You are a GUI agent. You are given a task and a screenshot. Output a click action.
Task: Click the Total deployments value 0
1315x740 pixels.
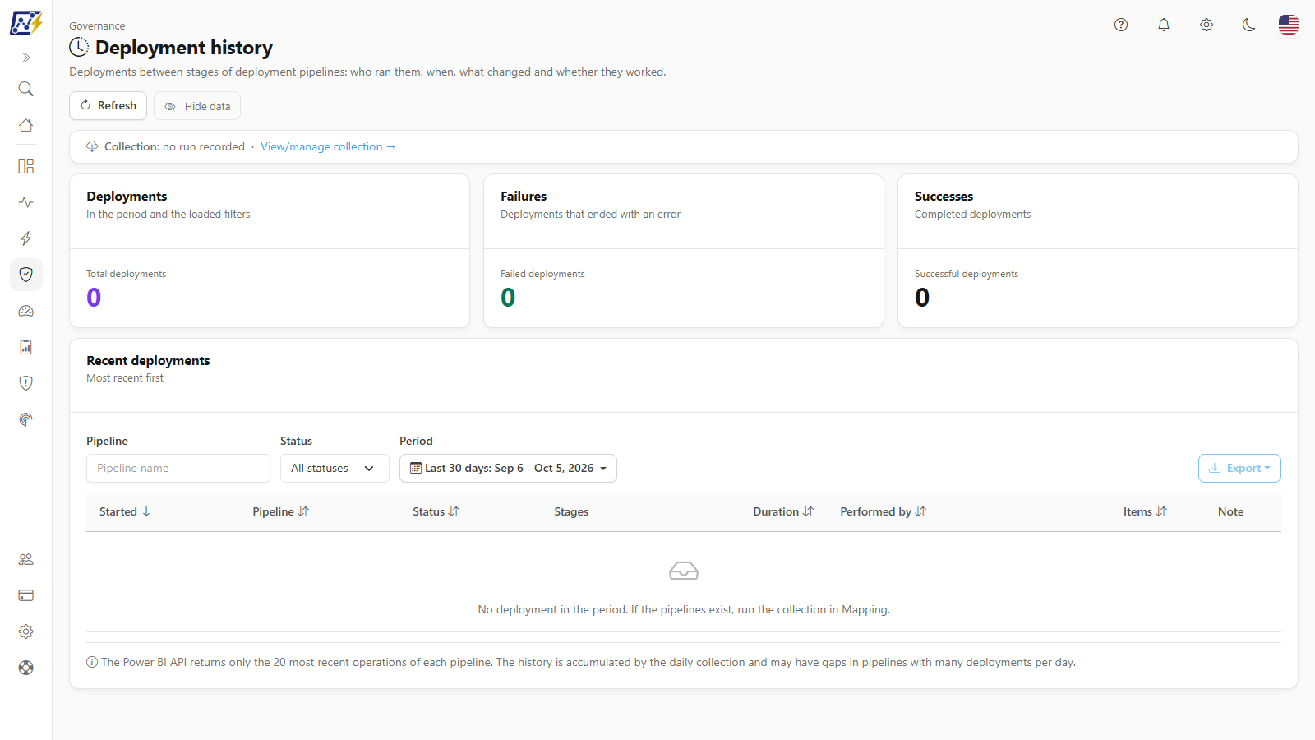tap(94, 298)
